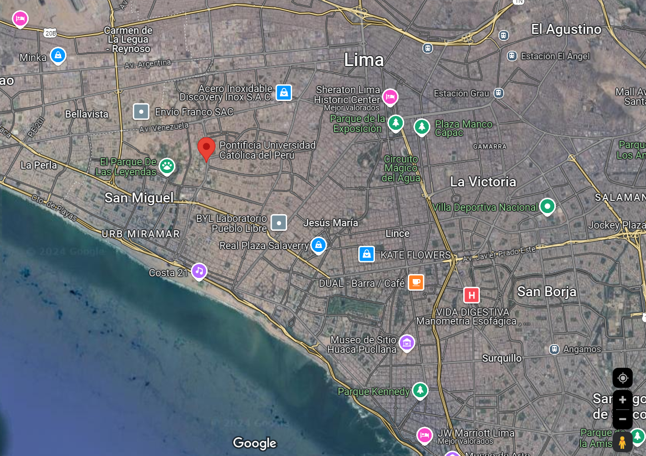This screenshot has width=646, height=456.
Task: Open the JW Marriott Lima hotel marker
Action: click(x=425, y=434)
